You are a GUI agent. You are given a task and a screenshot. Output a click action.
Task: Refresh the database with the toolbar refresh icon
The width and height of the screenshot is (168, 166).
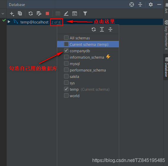(x=31, y=14)
